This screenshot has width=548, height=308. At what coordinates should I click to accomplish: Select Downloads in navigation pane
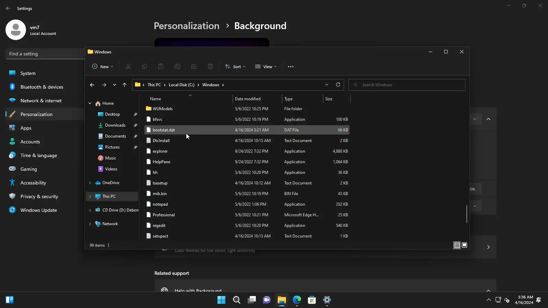(115, 125)
